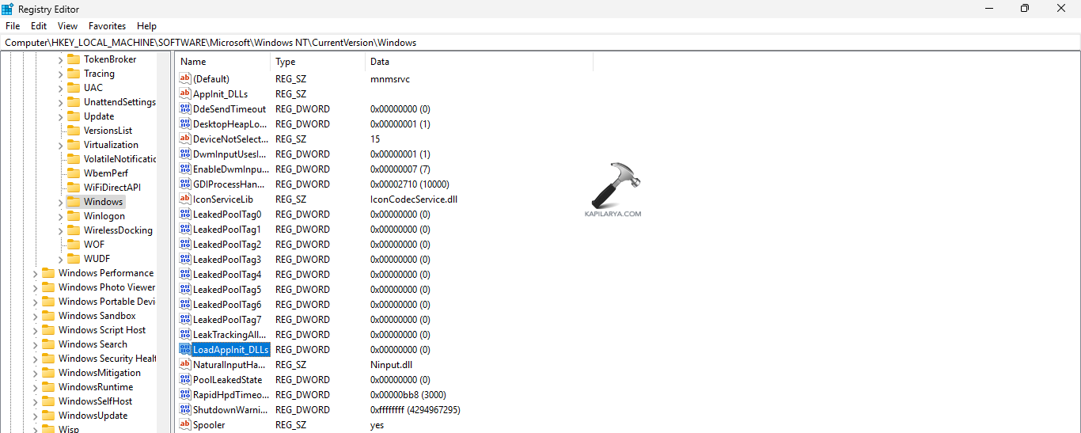Viewport: 1081px width, 433px height.
Task: Click the registry path address bar
Action: point(540,43)
